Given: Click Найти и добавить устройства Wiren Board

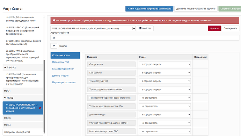Looking at the screenshot, I should 149,9.
